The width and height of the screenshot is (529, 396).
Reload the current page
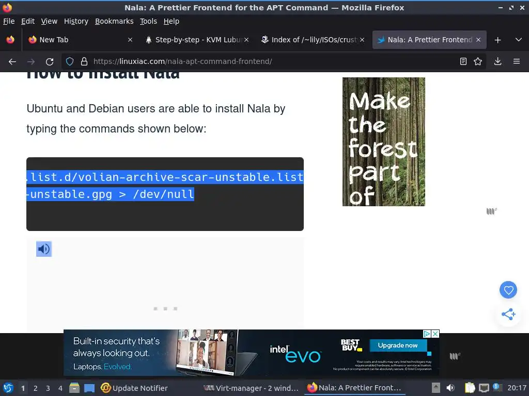(50, 62)
